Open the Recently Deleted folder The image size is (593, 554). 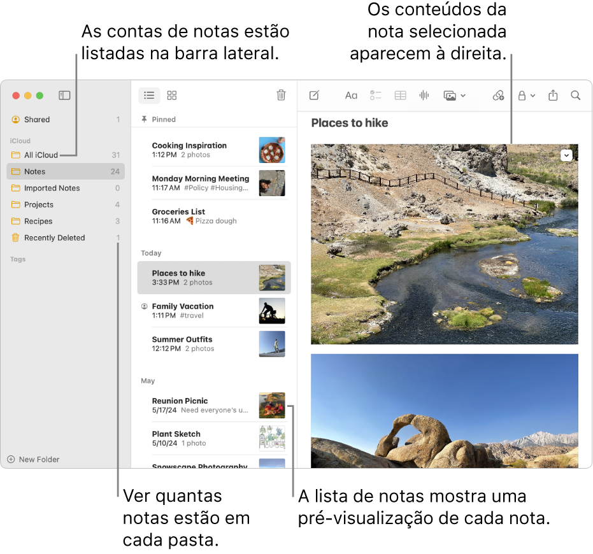click(x=66, y=238)
